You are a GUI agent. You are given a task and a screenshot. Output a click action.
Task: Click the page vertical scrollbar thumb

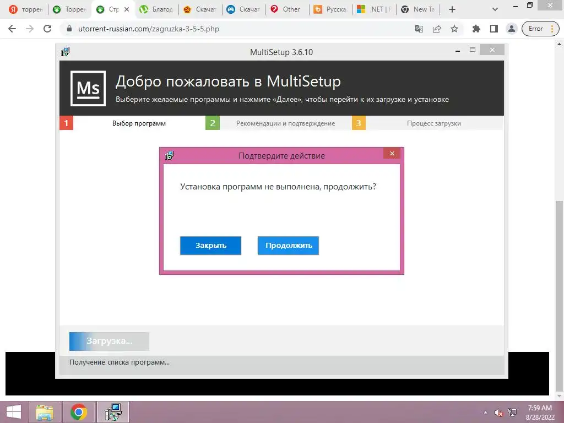[x=560, y=295]
